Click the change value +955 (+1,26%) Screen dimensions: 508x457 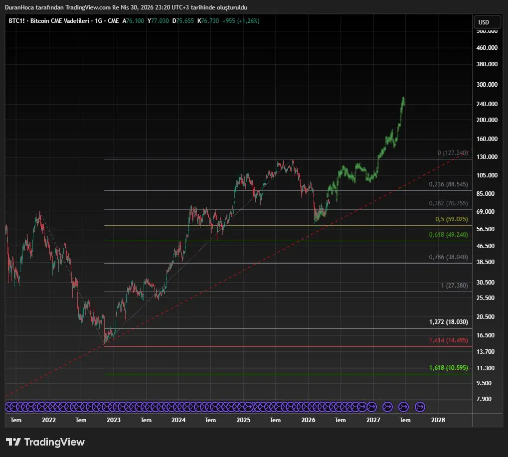pos(241,21)
